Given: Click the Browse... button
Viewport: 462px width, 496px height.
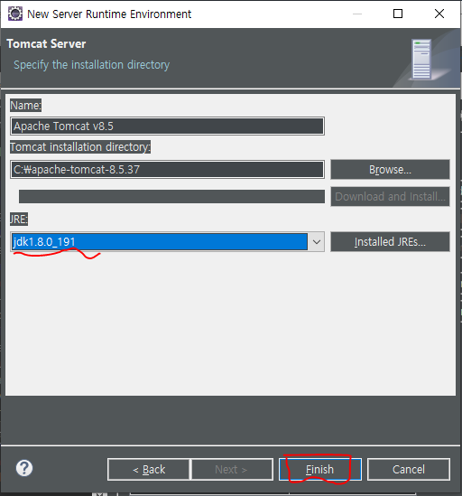Looking at the screenshot, I should 390,170.
